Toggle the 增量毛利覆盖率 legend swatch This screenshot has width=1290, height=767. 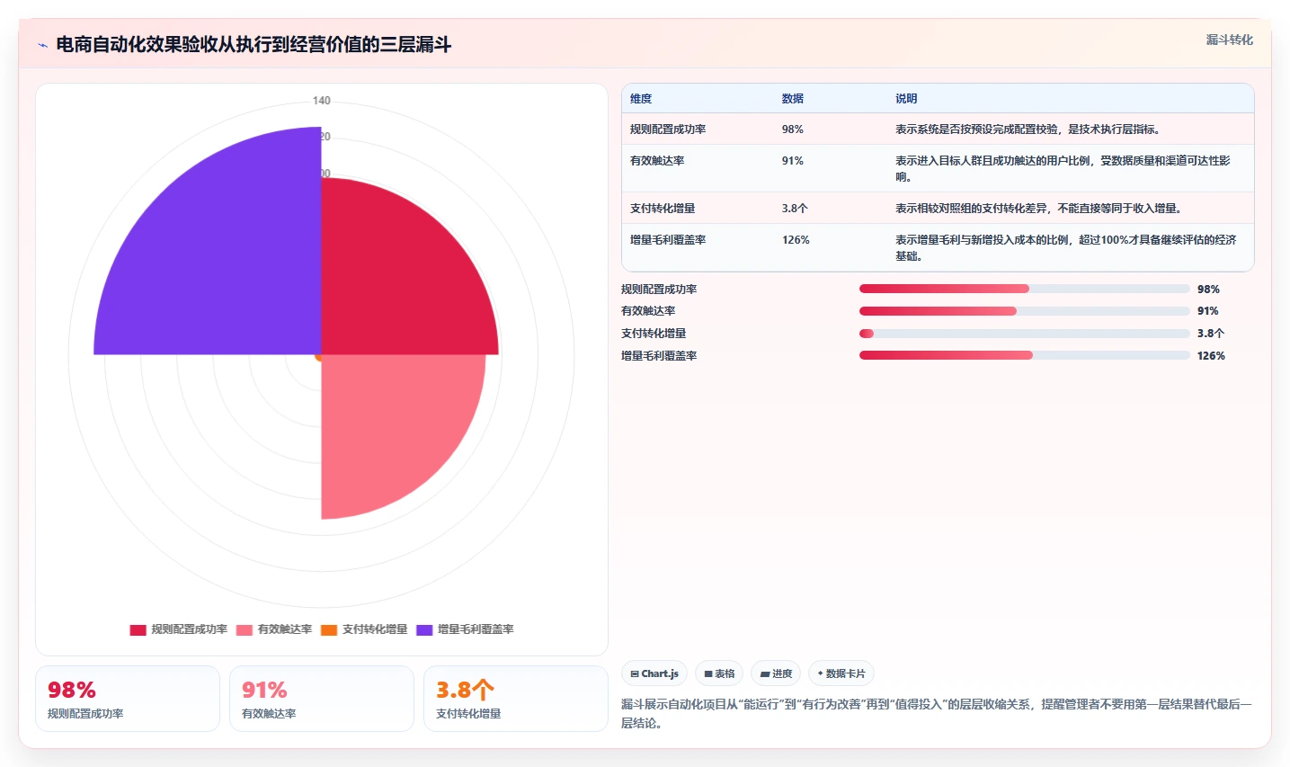pyautogui.click(x=424, y=629)
